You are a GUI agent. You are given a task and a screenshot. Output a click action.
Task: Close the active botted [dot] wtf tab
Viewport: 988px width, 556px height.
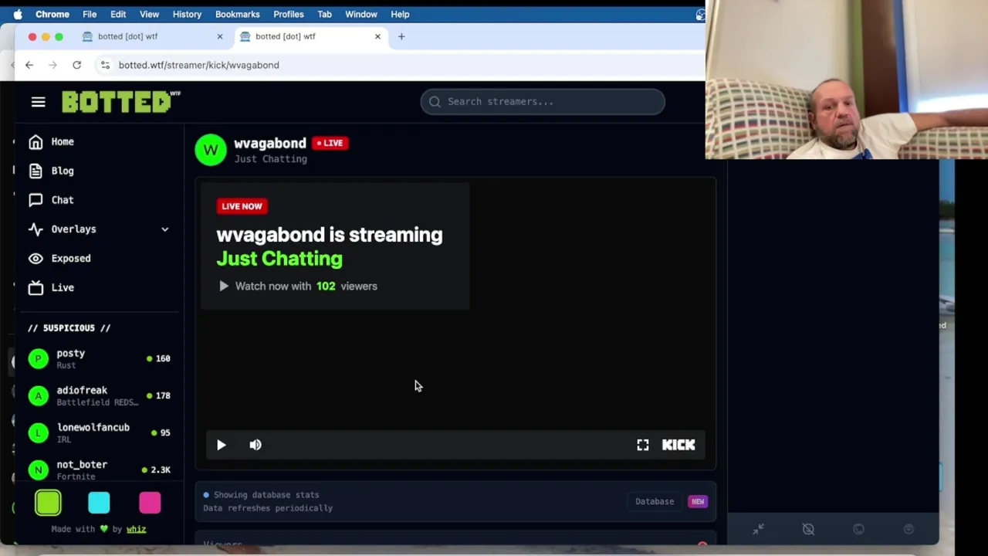click(377, 36)
